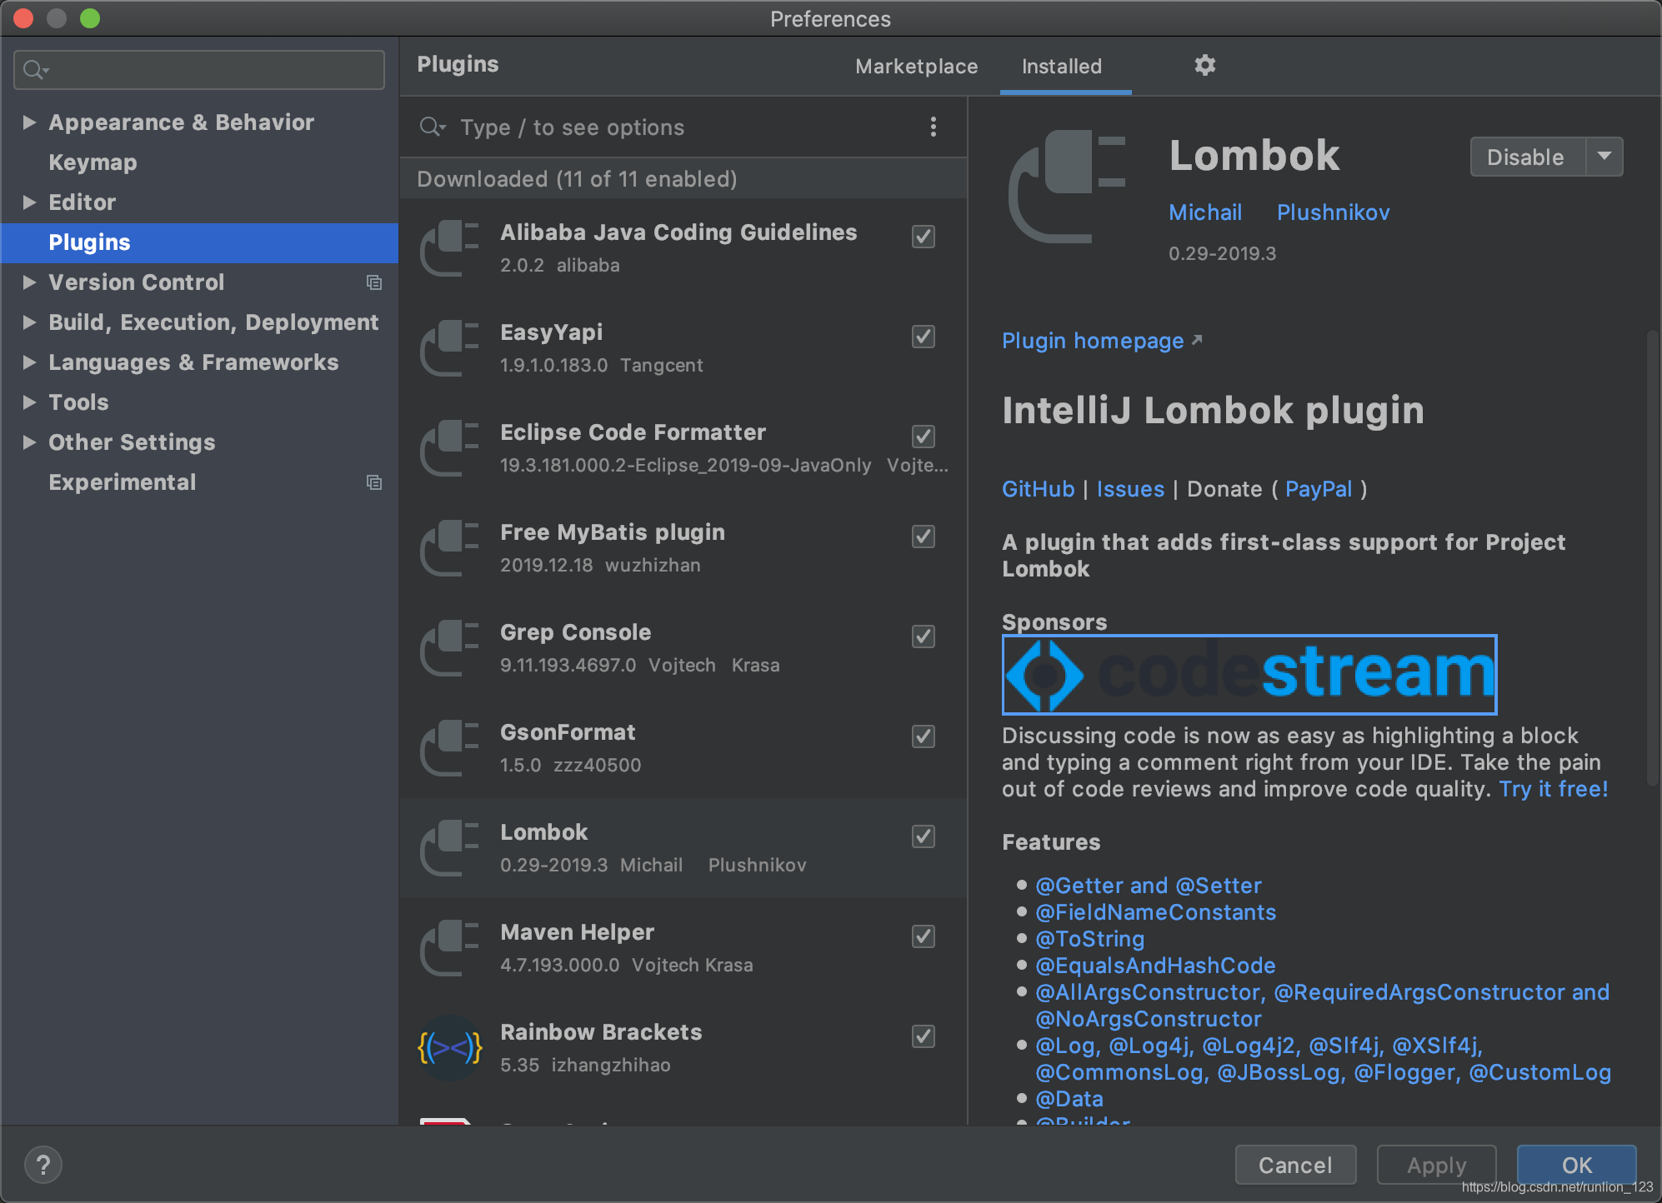Image resolution: width=1662 pixels, height=1203 pixels.
Task: Expand the Version Control node arrow
Action: click(29, 282)
